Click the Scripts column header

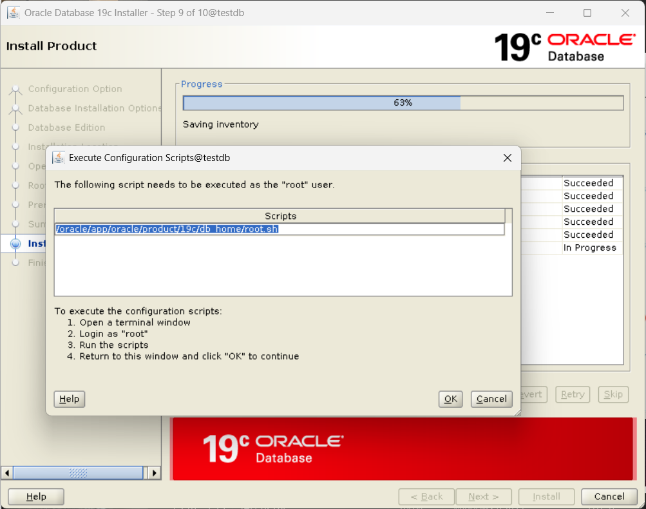(280, 216)
